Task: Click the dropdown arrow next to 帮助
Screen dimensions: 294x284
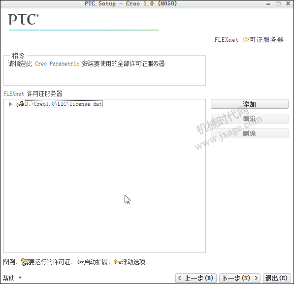Action: pos(20,278)
